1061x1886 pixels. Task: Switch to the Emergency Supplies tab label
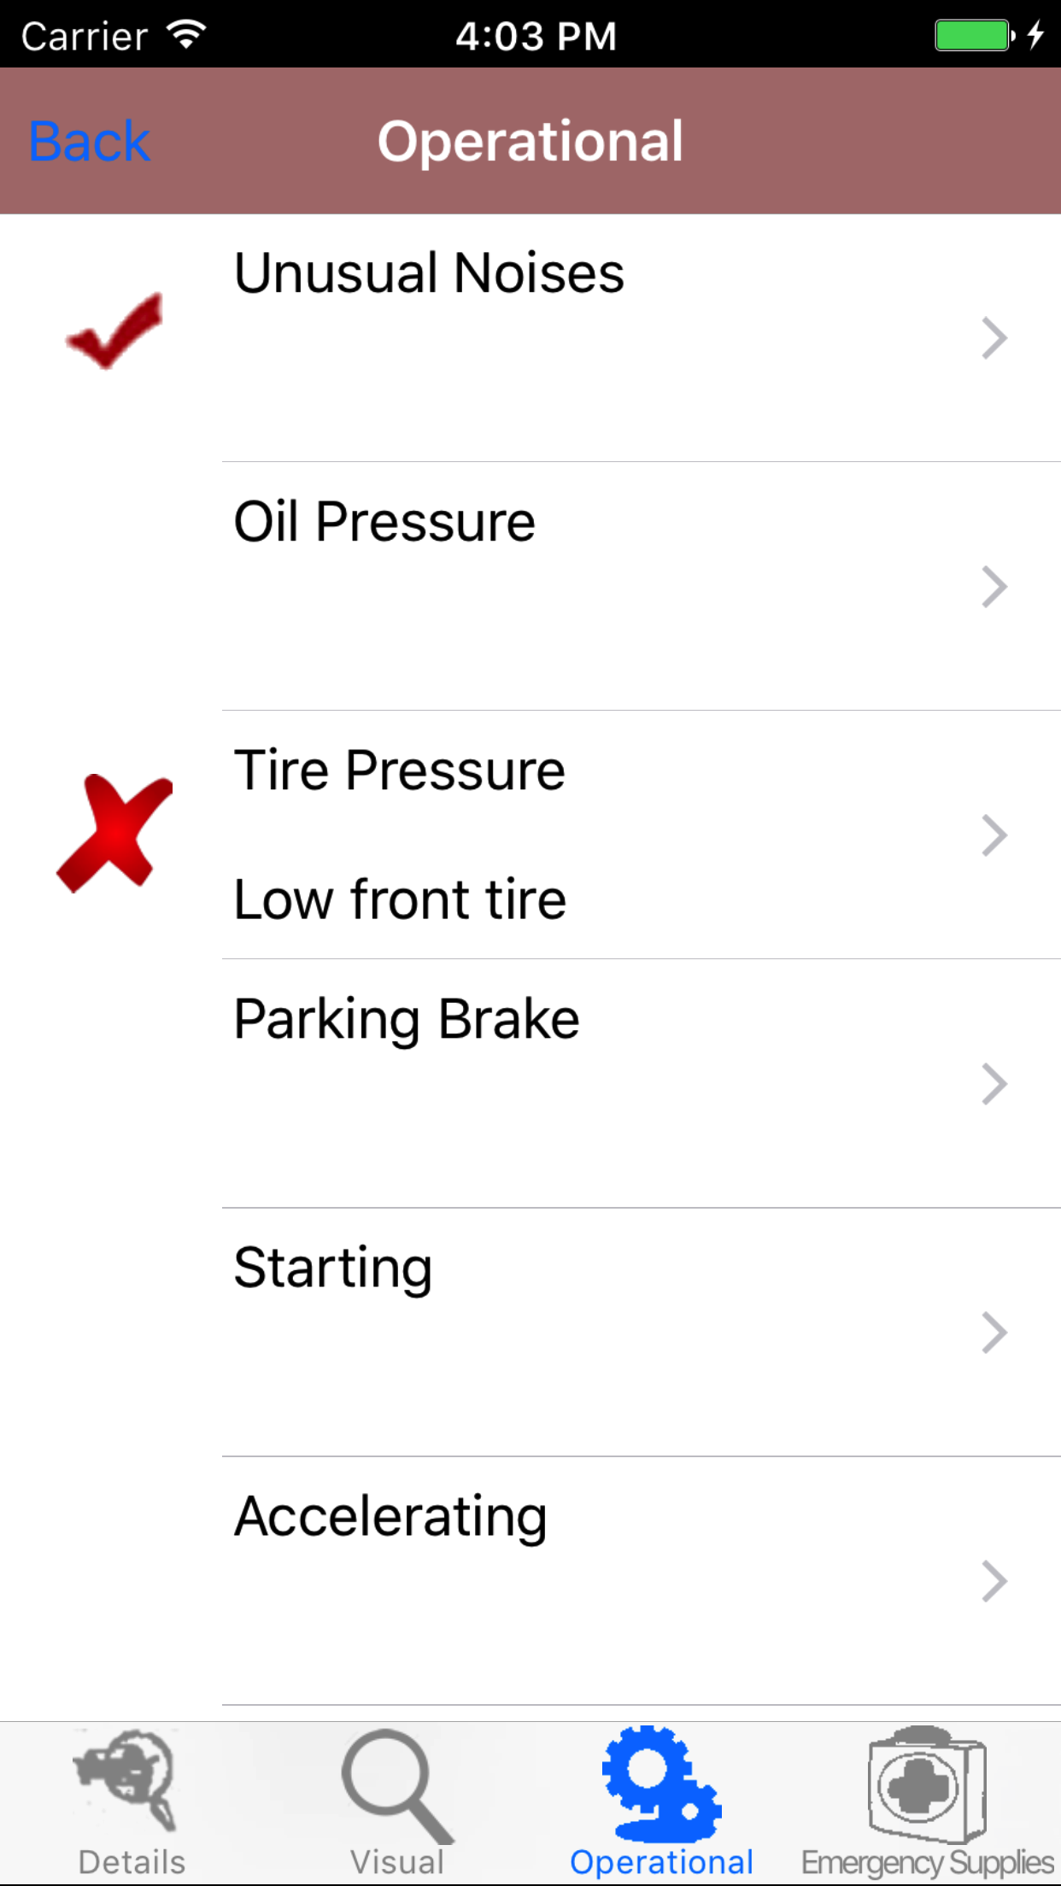(x=928, y=1862)
